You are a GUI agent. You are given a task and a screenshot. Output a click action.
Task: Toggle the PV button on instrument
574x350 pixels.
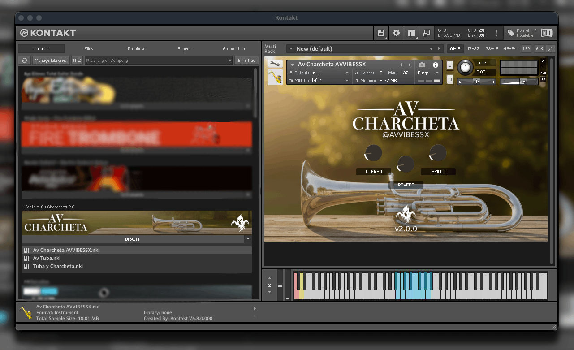543,79
